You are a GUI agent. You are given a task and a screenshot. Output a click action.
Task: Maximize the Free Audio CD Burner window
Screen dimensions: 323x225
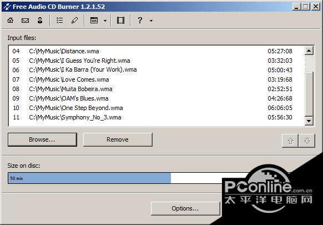305,7
